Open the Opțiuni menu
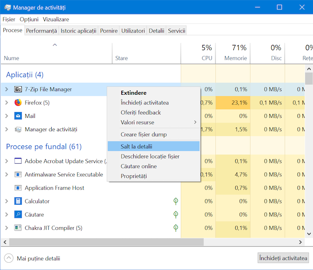This screenshot has width=313, height=270. pyautogui.click(x=29, y=19)
